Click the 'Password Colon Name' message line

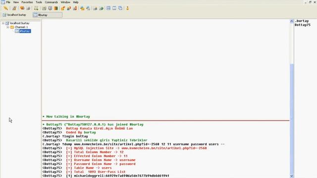(x=89, y=164)
